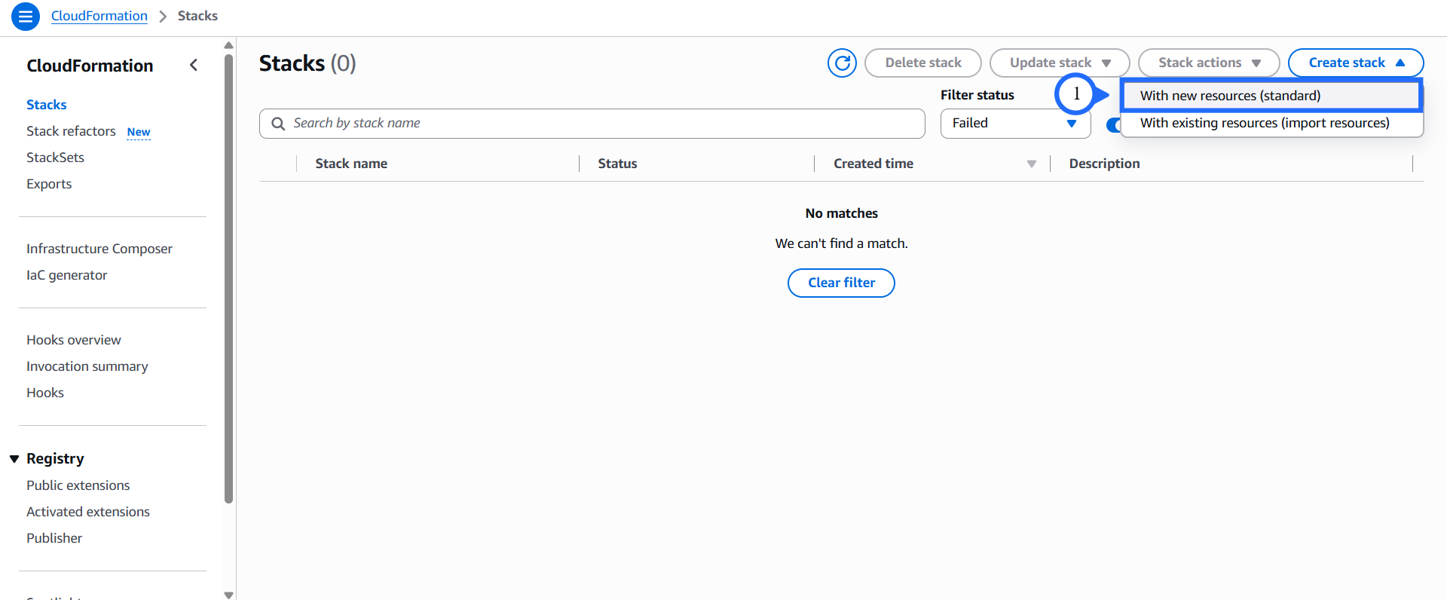Open Exports in the sidebar
Screen dimensions: 1447x600
tap(49, 184)
